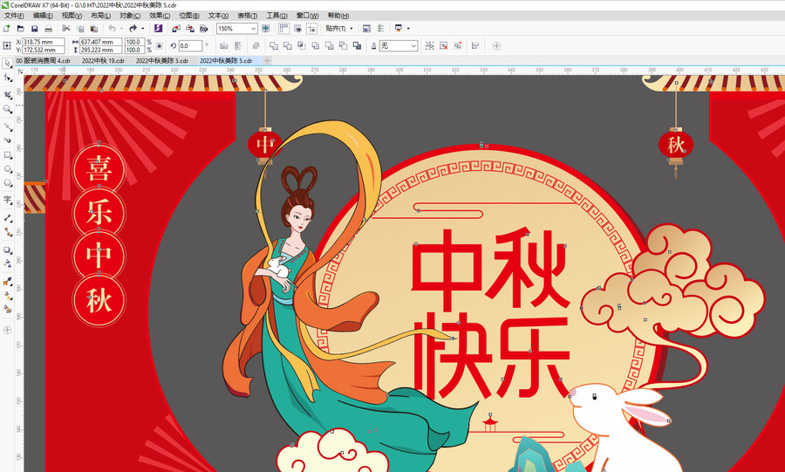785x472 pixels.
Task: Select the Shape edit tool
Action: point(7,78)
